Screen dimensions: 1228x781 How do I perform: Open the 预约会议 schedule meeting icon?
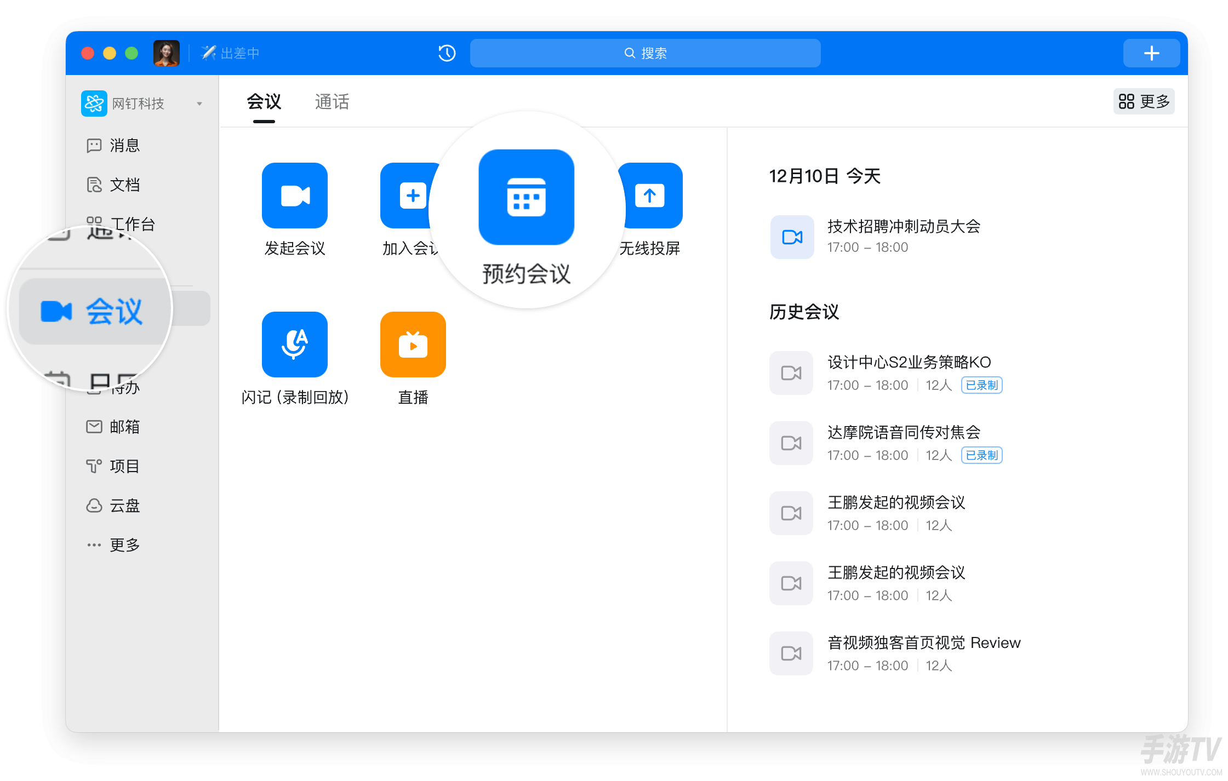point(526,197)
